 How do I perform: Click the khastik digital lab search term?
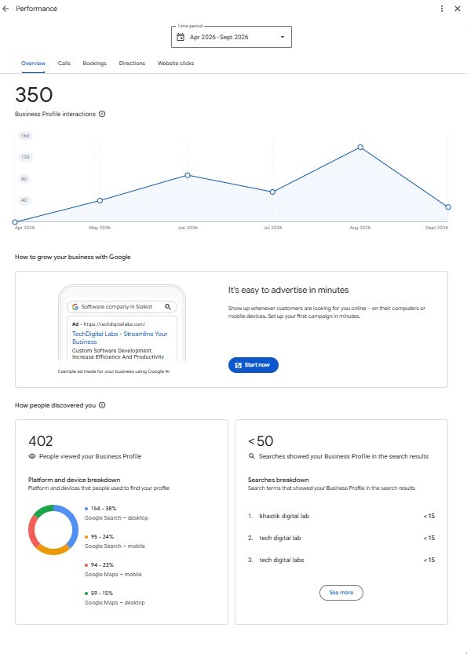tap(284, 517)
